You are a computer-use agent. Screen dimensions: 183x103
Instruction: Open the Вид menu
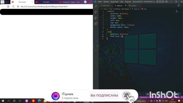click(122, 2)
